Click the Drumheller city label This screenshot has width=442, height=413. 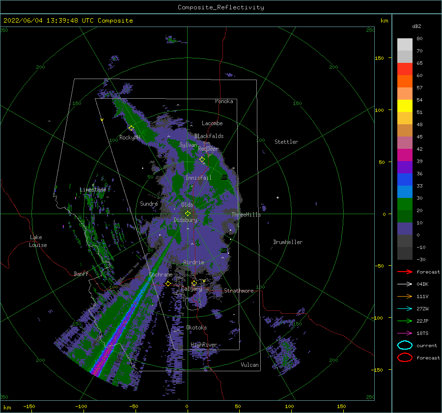288,242
